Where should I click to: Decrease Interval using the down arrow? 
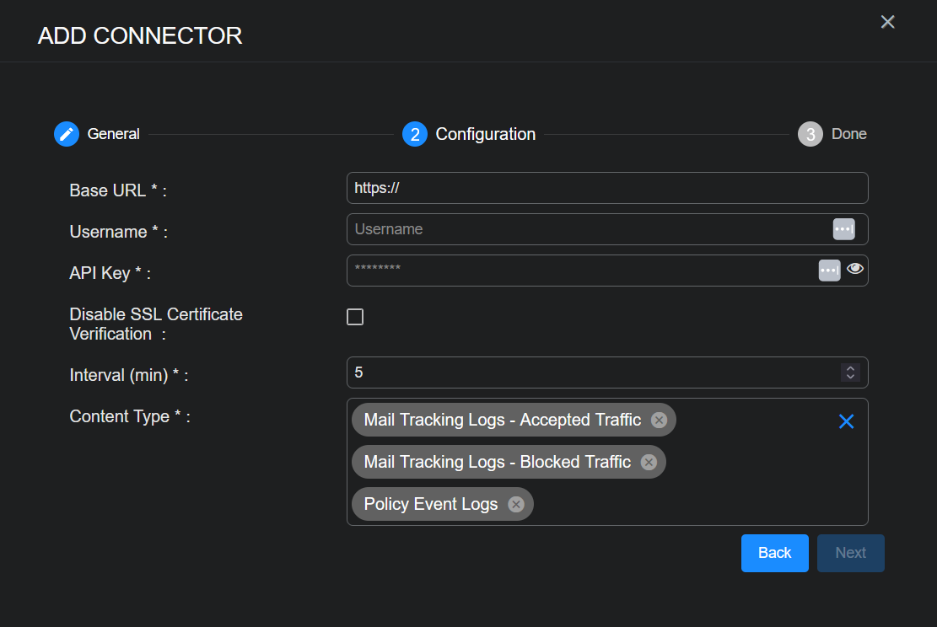coord(850,377)
